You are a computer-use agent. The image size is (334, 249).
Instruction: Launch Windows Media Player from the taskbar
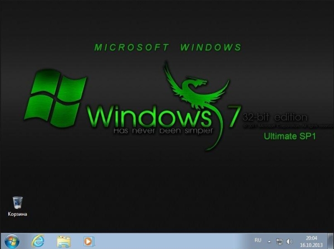88,241
